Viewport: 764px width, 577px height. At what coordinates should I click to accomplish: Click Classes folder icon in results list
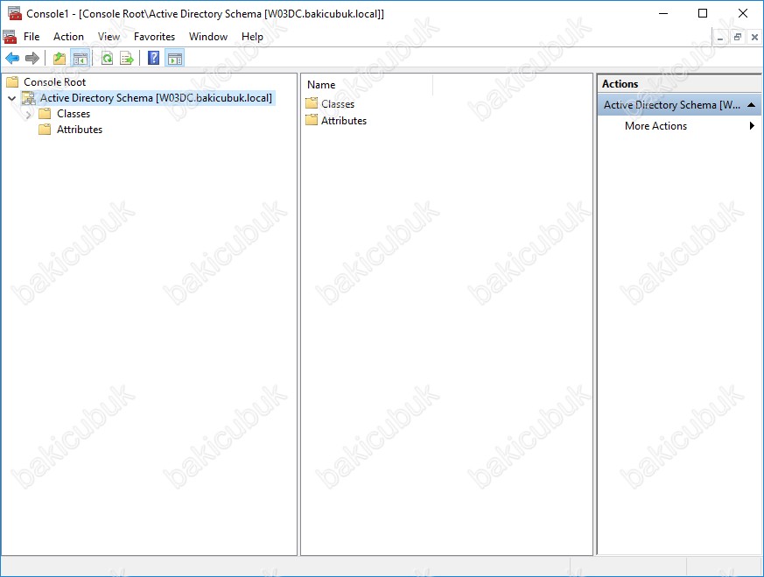point(312,103)
